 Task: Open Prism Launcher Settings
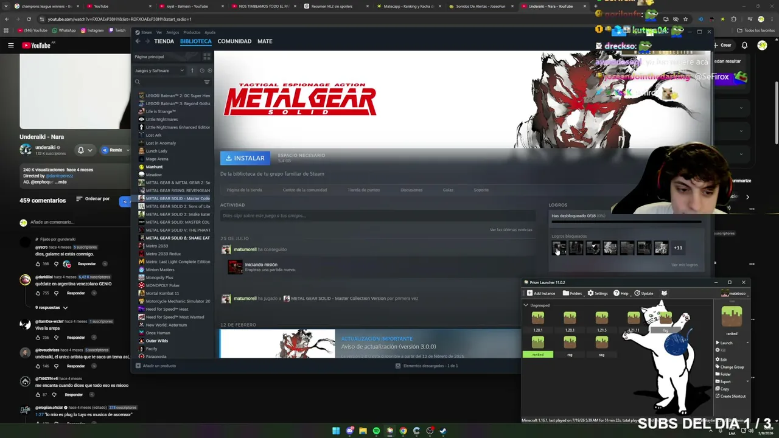(x=598, y=293)
